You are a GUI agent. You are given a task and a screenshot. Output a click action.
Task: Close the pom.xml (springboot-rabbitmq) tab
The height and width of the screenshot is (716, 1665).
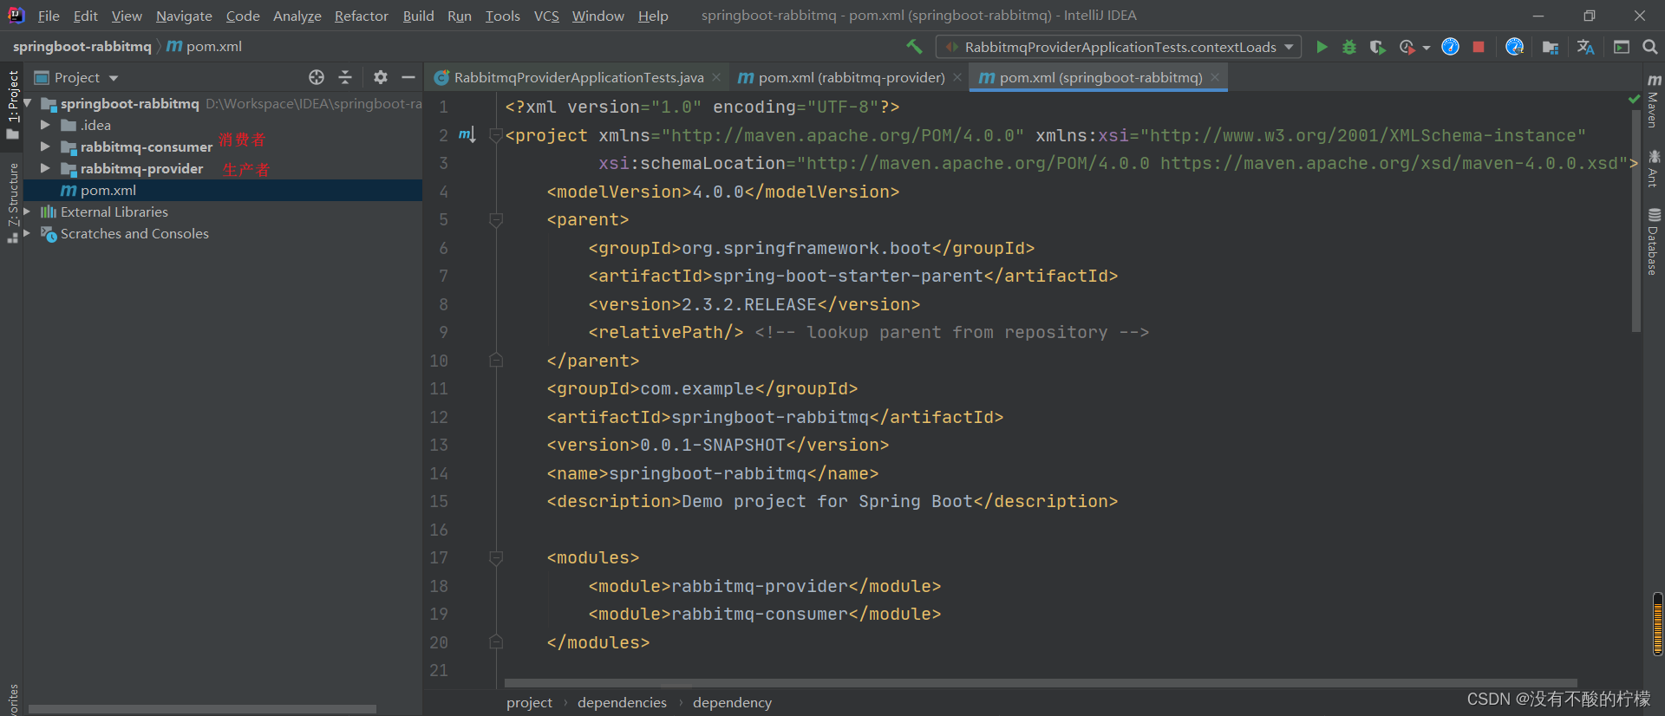tap(1215, 77)
